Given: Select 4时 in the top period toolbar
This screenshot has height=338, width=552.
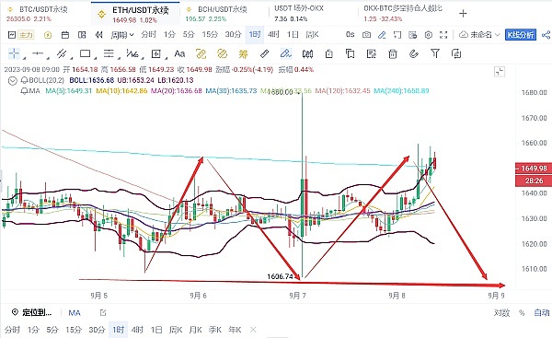Looking at the screenshot, I should tap(273, 35).
